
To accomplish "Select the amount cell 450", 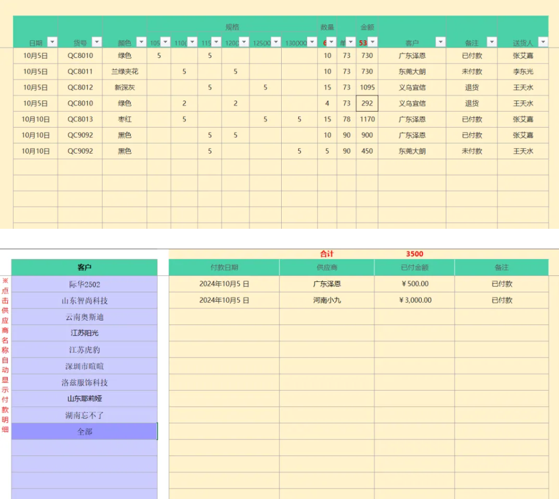I will (367, 151).
